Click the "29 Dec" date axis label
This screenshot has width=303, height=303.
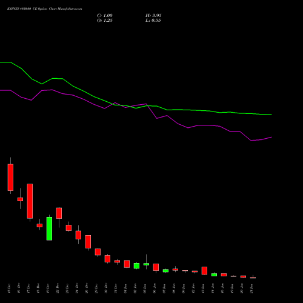(x=96, y=288)
